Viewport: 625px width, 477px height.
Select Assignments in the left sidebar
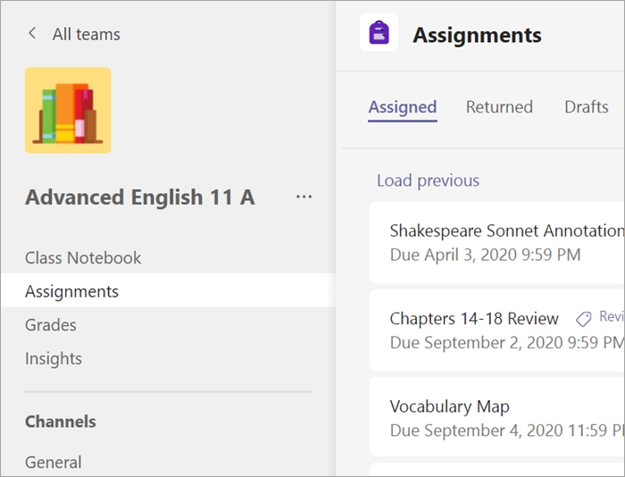[71, 291]
